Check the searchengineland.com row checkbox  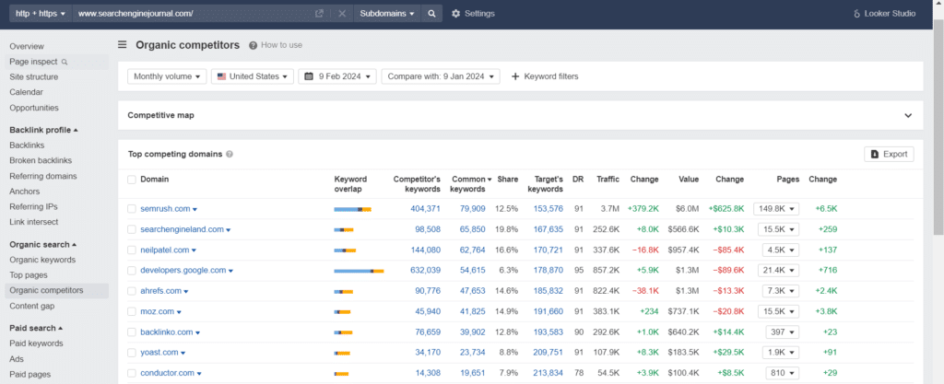coord(132,229)
